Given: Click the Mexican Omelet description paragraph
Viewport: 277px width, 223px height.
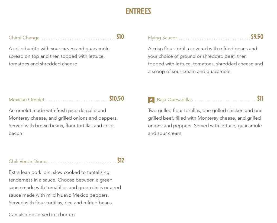Looking at the screenshot, I should (x=63, y=122).
